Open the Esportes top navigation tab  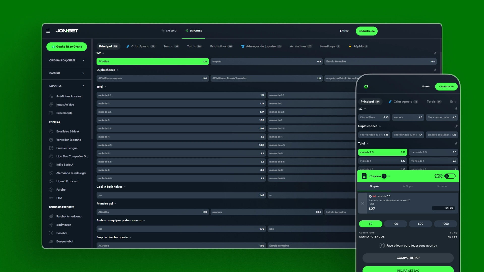[x=194, y=31]
